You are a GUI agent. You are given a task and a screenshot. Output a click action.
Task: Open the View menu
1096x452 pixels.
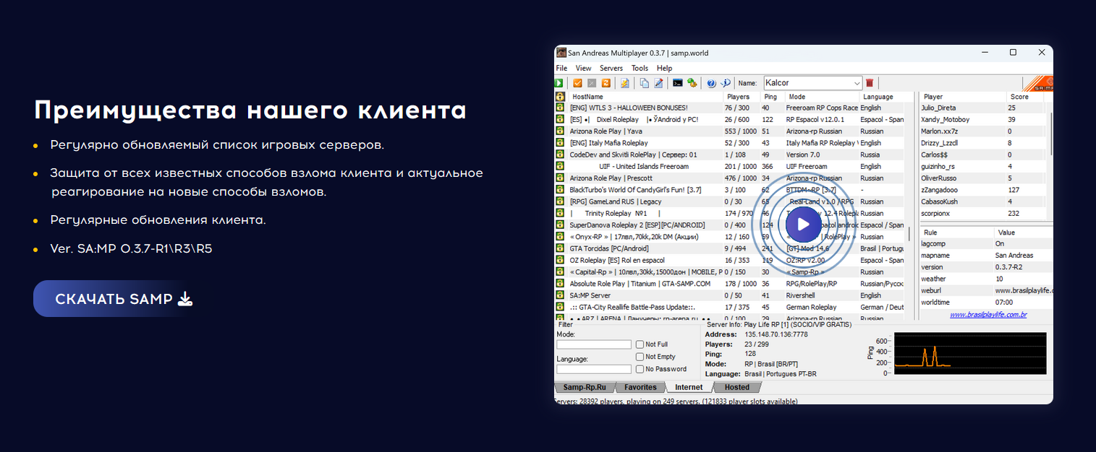click(x=583, y=68)
